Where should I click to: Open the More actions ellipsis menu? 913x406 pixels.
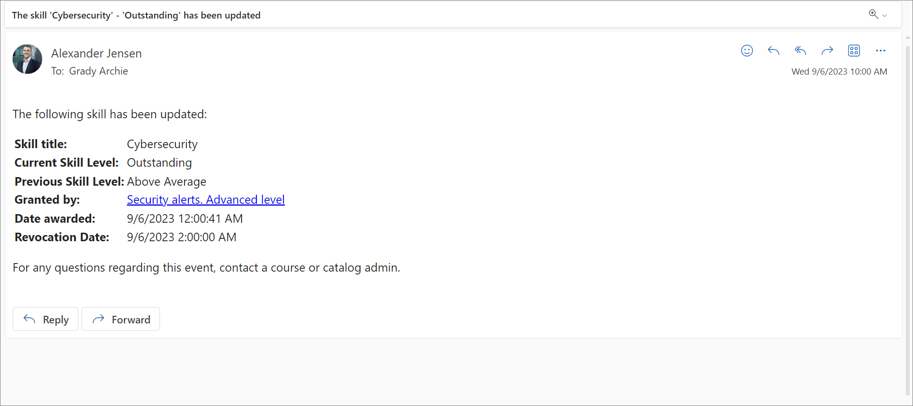coord(881,51)
